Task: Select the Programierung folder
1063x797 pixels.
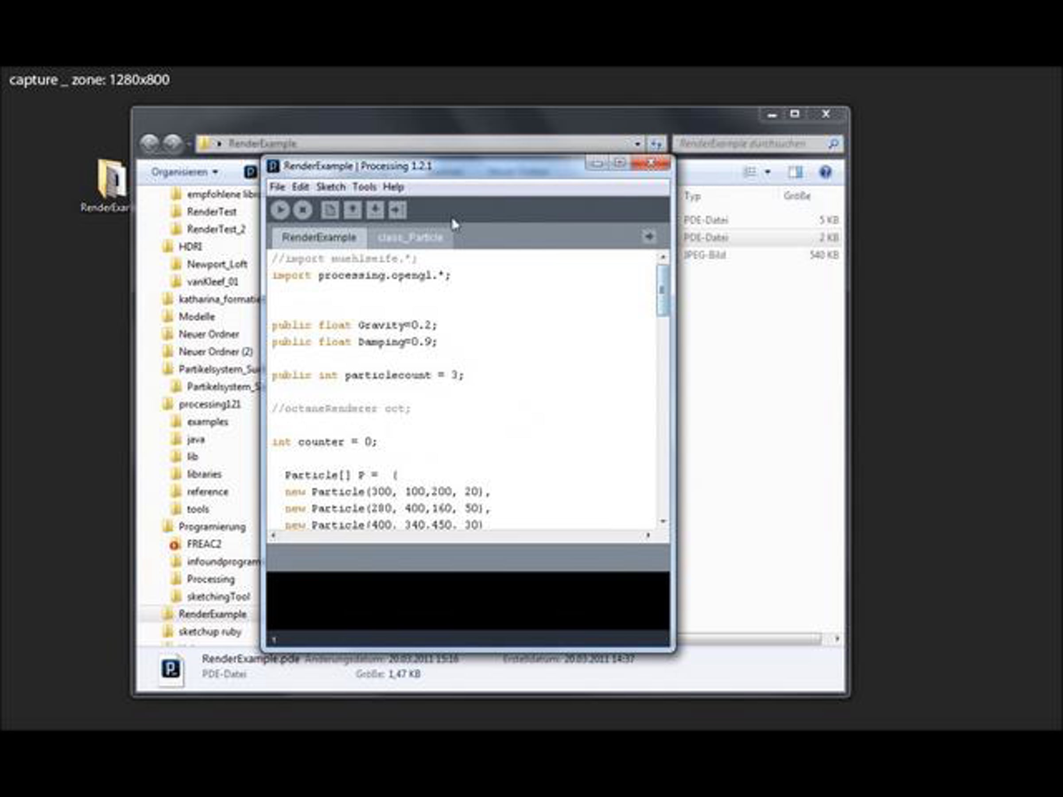Action: (212, 526)
